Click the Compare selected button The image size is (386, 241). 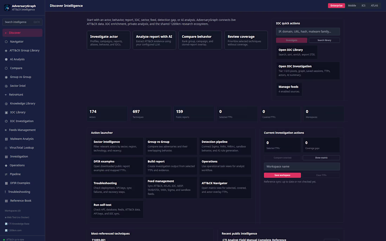click(282, 158)
